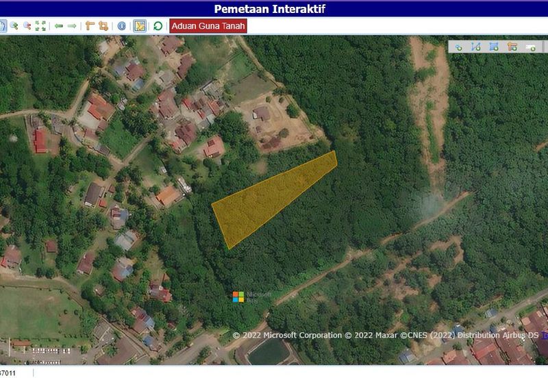
Task: Go back to previous map view
Action: [x=59, y=26]
